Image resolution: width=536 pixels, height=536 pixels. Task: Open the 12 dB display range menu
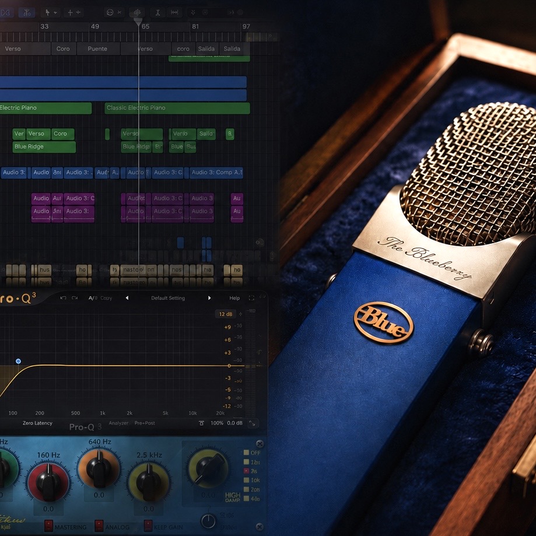click(x=226, y=314)
